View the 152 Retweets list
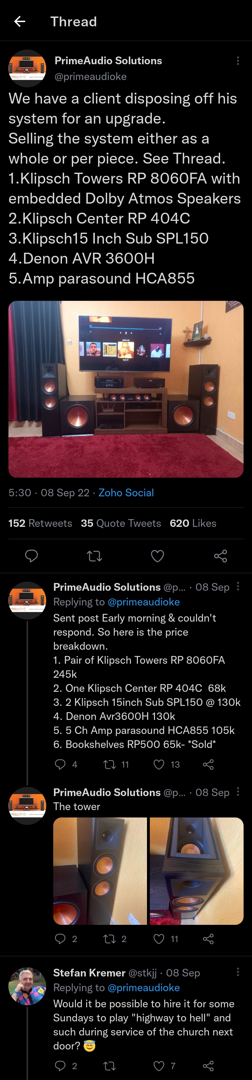Image resolution: width=252 pixels, height=1080 pixels. tap(40, 523)
